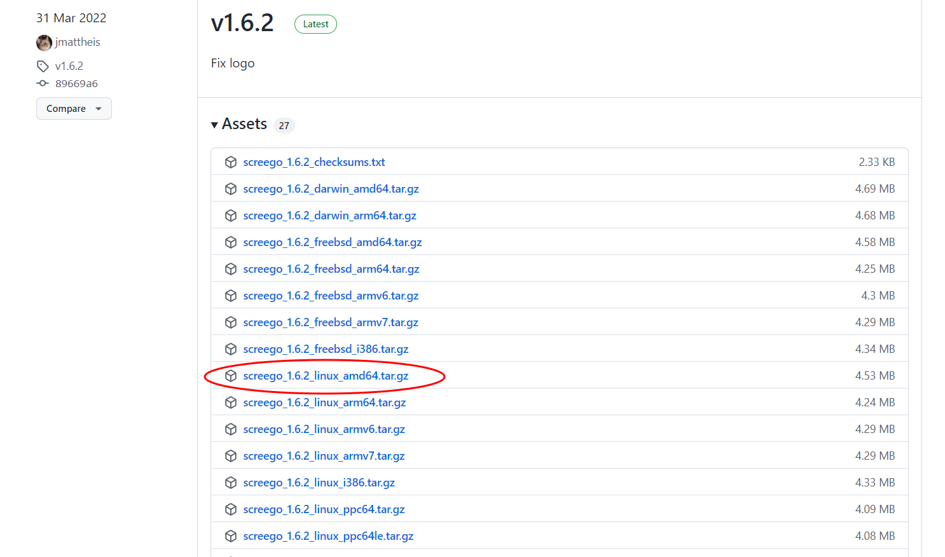Download screego_1.6.2_darwin_arm64.tar.gz

[329, 216]
